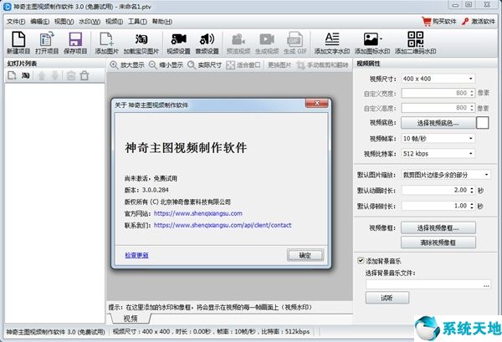Screen dimensions: 502x342
Task: Open the 帮助(H) menu
Action: 161,22
